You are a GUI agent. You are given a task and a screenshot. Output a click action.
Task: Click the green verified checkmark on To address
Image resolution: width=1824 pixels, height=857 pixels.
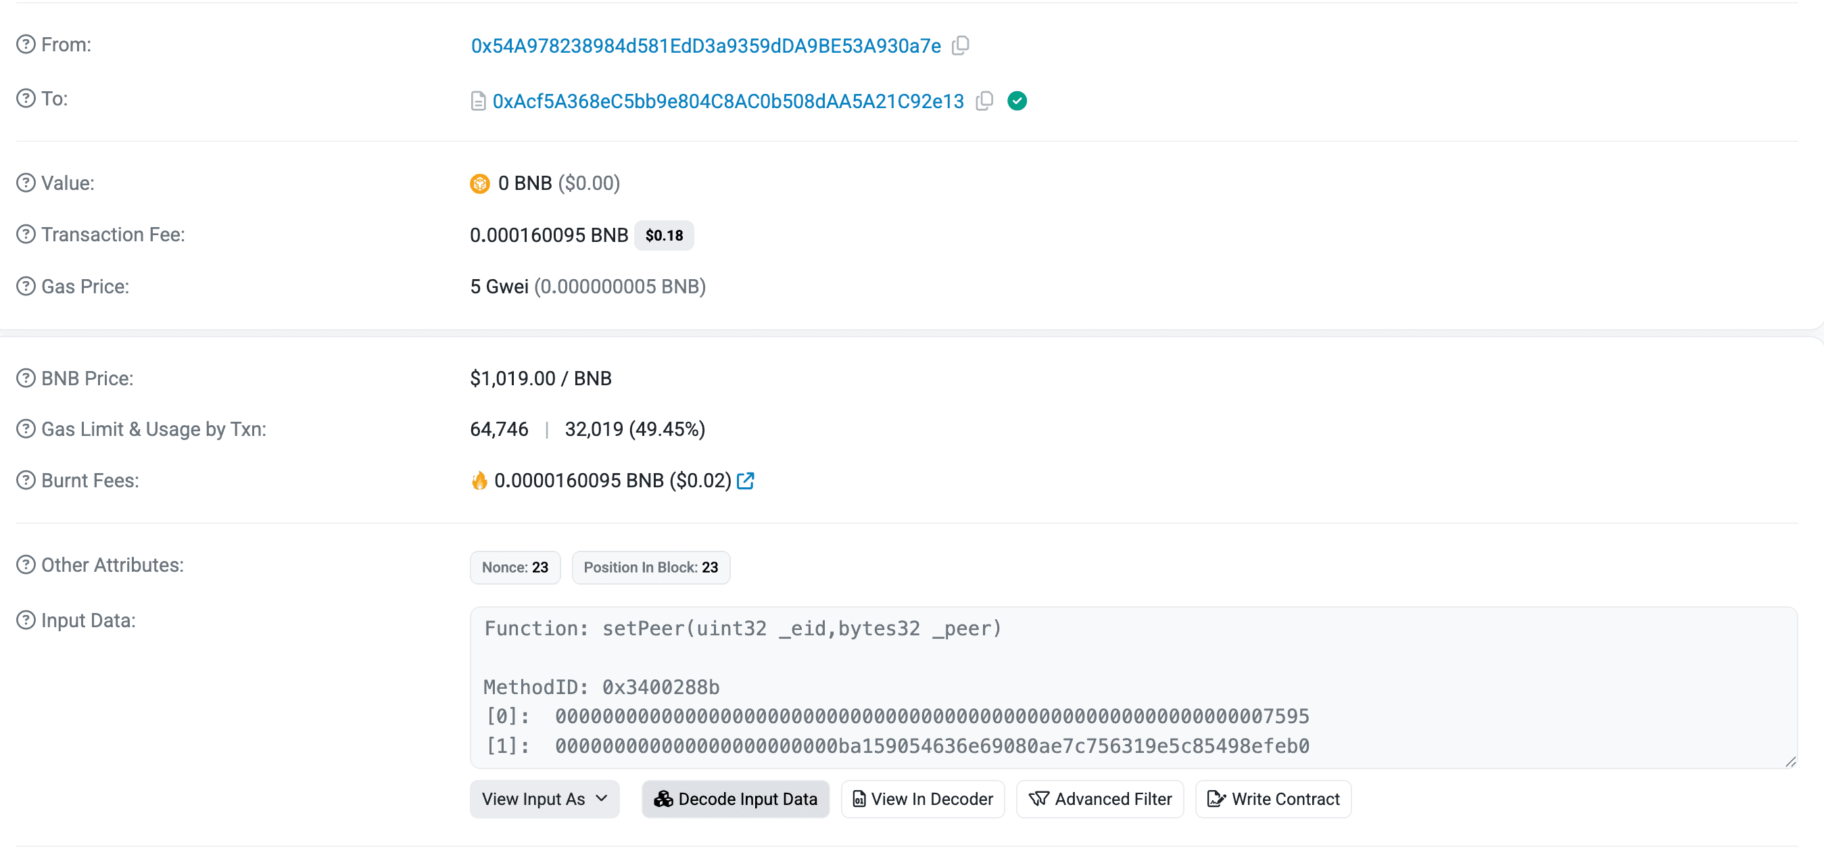point(1017,101)
